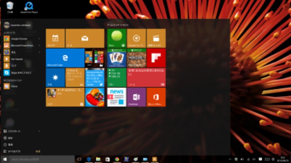Open Store from taskbar
The width and height of the screenshot is (291, 163).
(107, 159)
